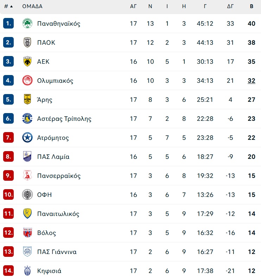
Task: Click the blue position badge 1.
Action: point(8,23)
